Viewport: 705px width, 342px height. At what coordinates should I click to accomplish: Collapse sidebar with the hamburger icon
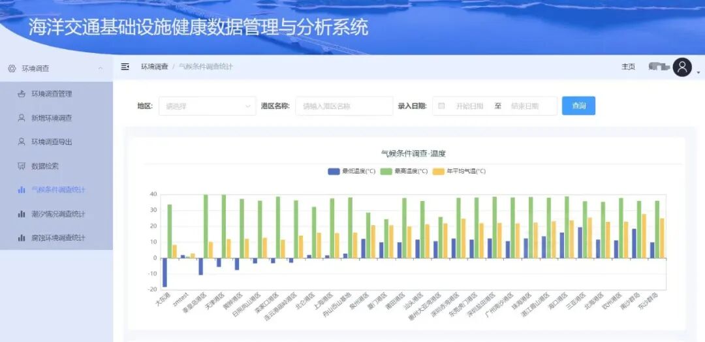pos(125,67)
